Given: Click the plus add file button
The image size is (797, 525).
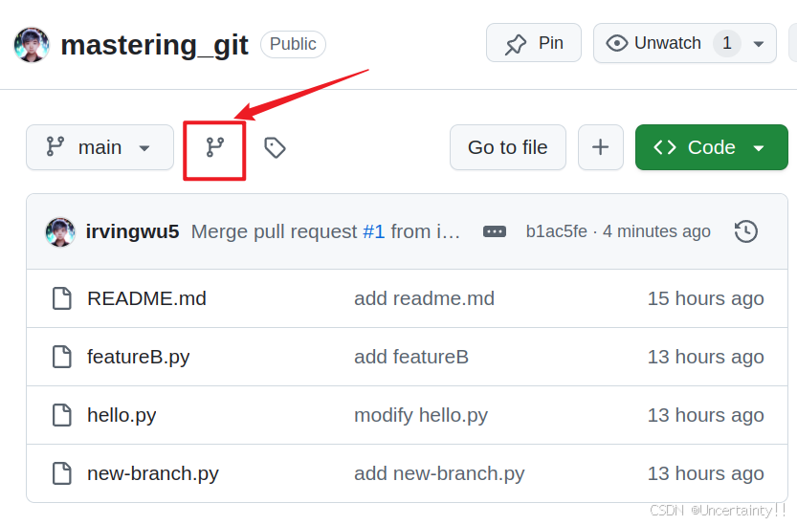Looking at the screenshot, I should [x=601, y=147].
